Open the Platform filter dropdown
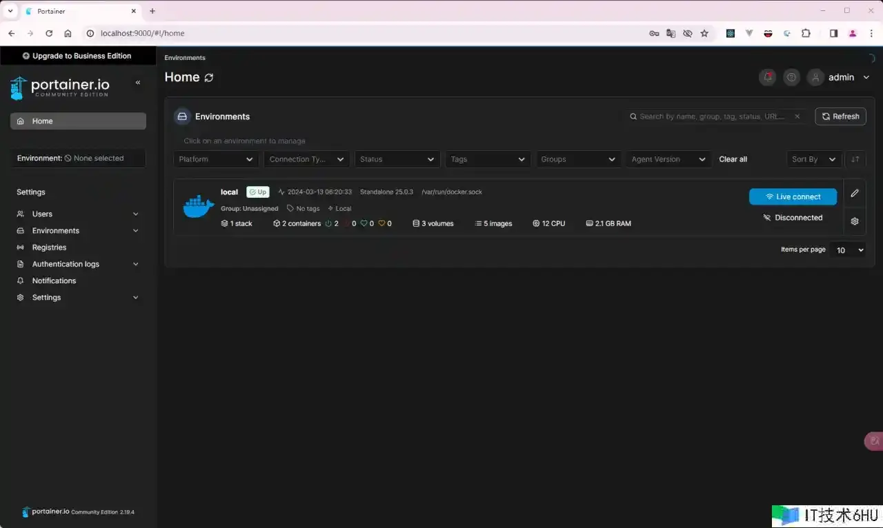 coord(216,159)
